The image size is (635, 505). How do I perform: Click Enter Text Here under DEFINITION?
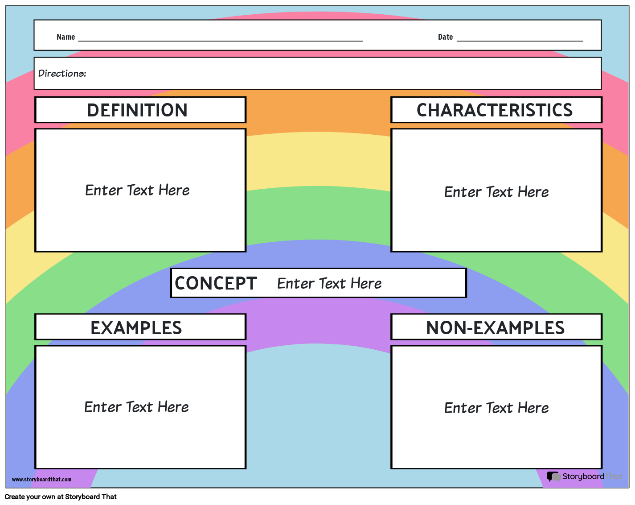(137, 190)
